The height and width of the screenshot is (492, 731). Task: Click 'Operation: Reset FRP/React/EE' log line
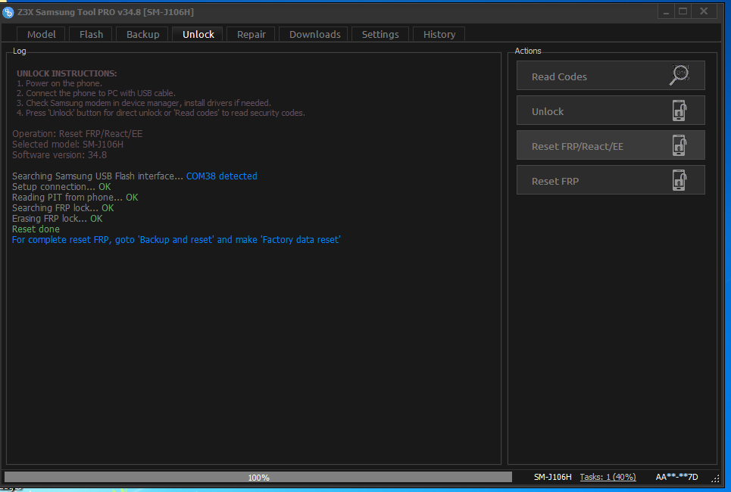click(x=77, y=134)
